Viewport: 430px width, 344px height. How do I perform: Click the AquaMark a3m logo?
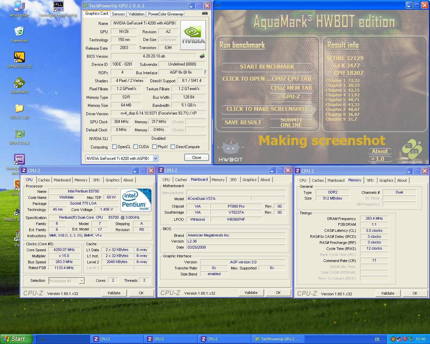[412, 151]
